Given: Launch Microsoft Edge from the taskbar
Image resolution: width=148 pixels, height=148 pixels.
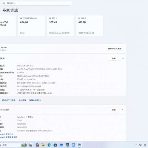Looking at the screenshot, I should 49,145.
